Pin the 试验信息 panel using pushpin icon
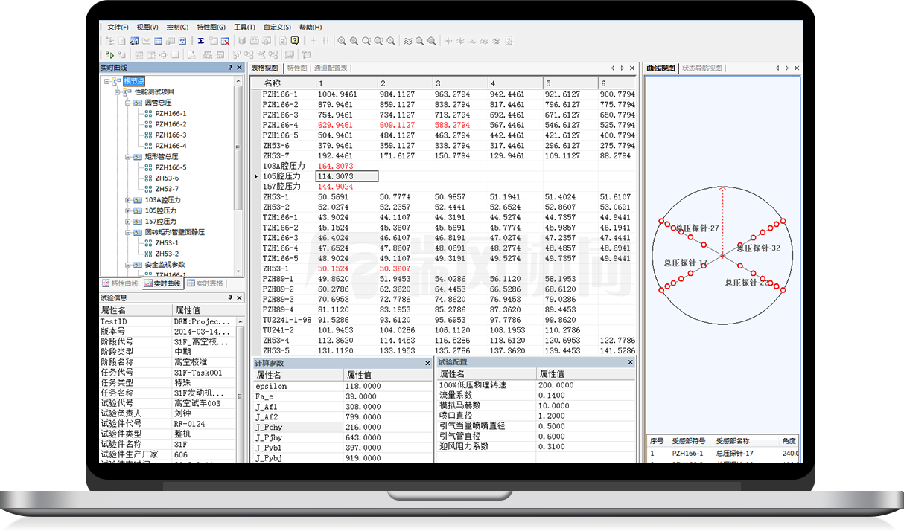Screen dimensions: 904x531 pos(230,297)
